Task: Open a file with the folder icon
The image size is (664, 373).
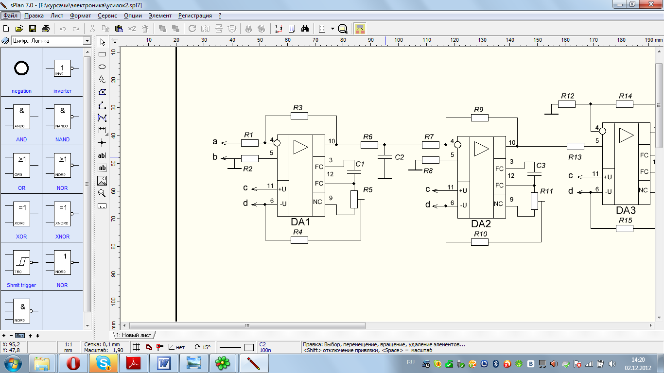Action: click(19, 28)
